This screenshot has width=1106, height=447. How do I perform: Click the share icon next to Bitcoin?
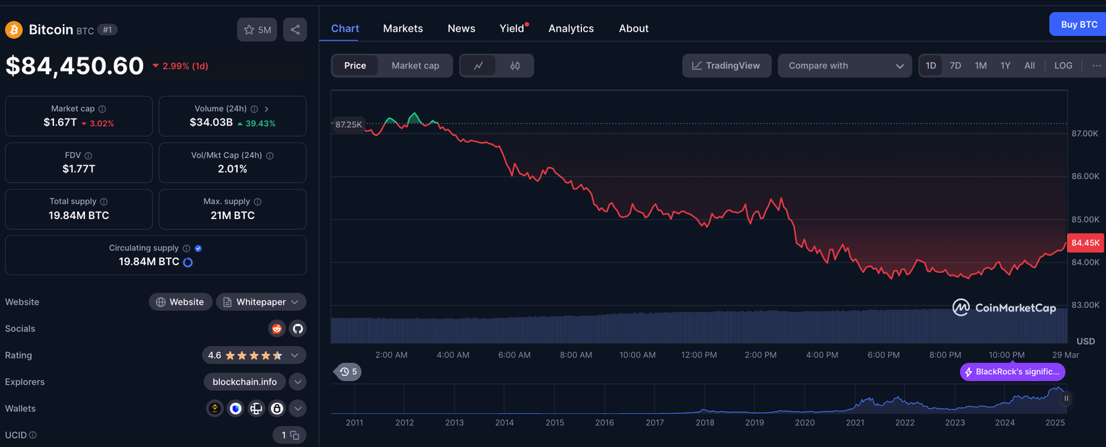[294, 30]
